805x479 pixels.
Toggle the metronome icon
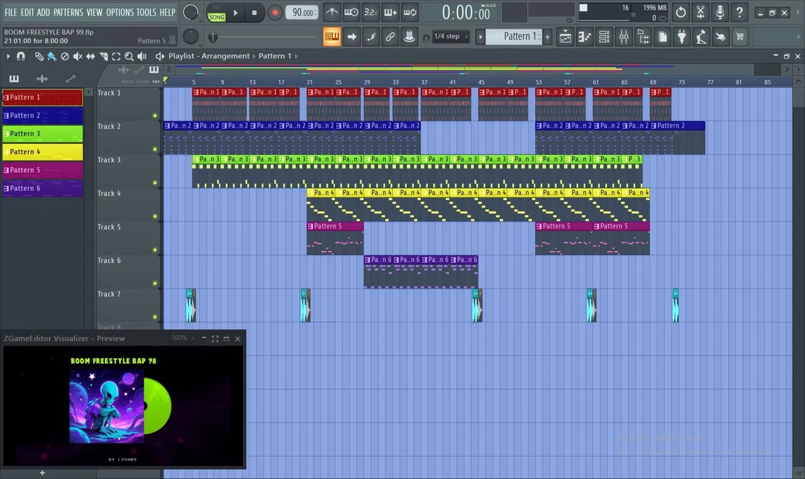(x=332, y=12)
